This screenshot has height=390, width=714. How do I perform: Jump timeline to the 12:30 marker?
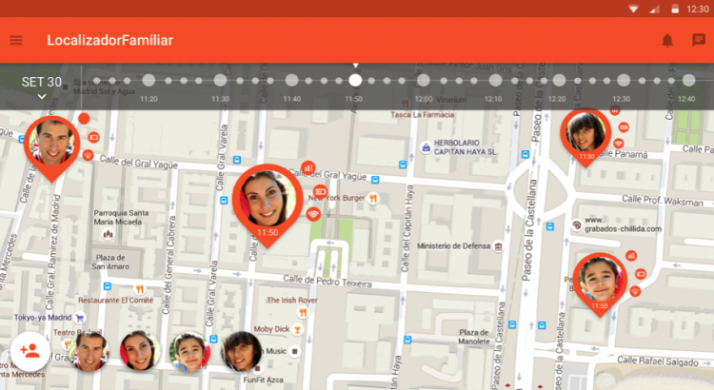click(624, 81)
